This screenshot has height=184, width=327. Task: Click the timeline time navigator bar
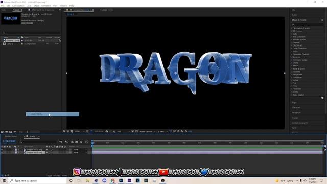coord(208,141)
